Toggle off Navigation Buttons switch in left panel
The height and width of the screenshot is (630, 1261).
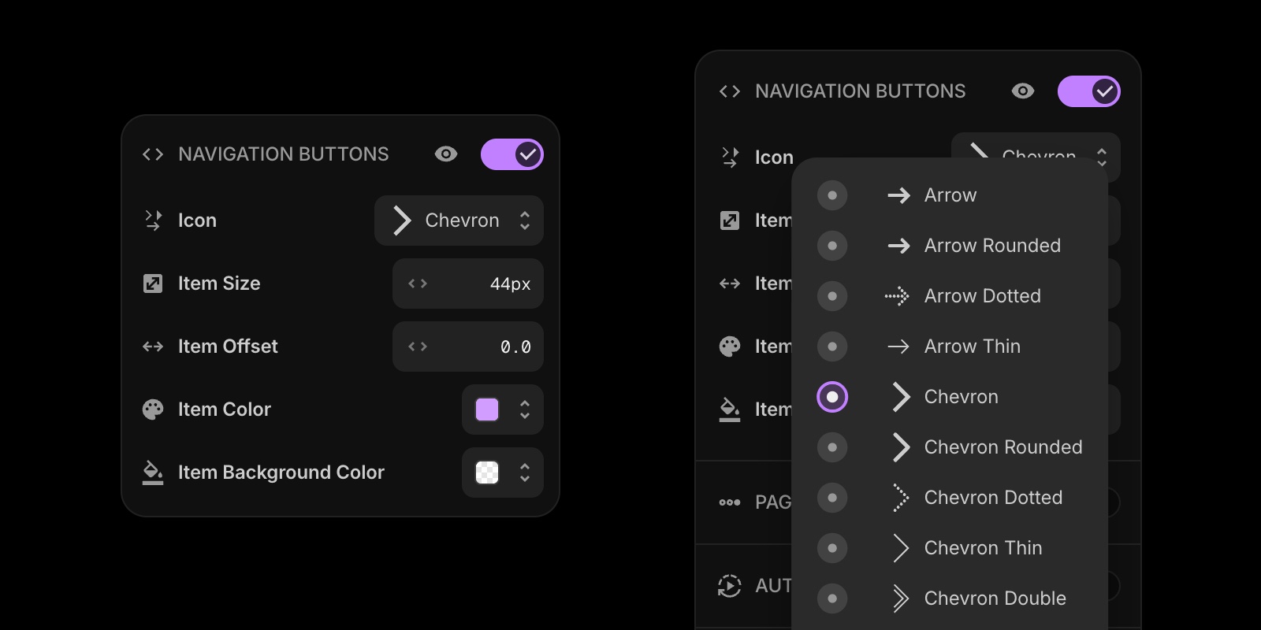pyautogui.click(x=512, y=154)
